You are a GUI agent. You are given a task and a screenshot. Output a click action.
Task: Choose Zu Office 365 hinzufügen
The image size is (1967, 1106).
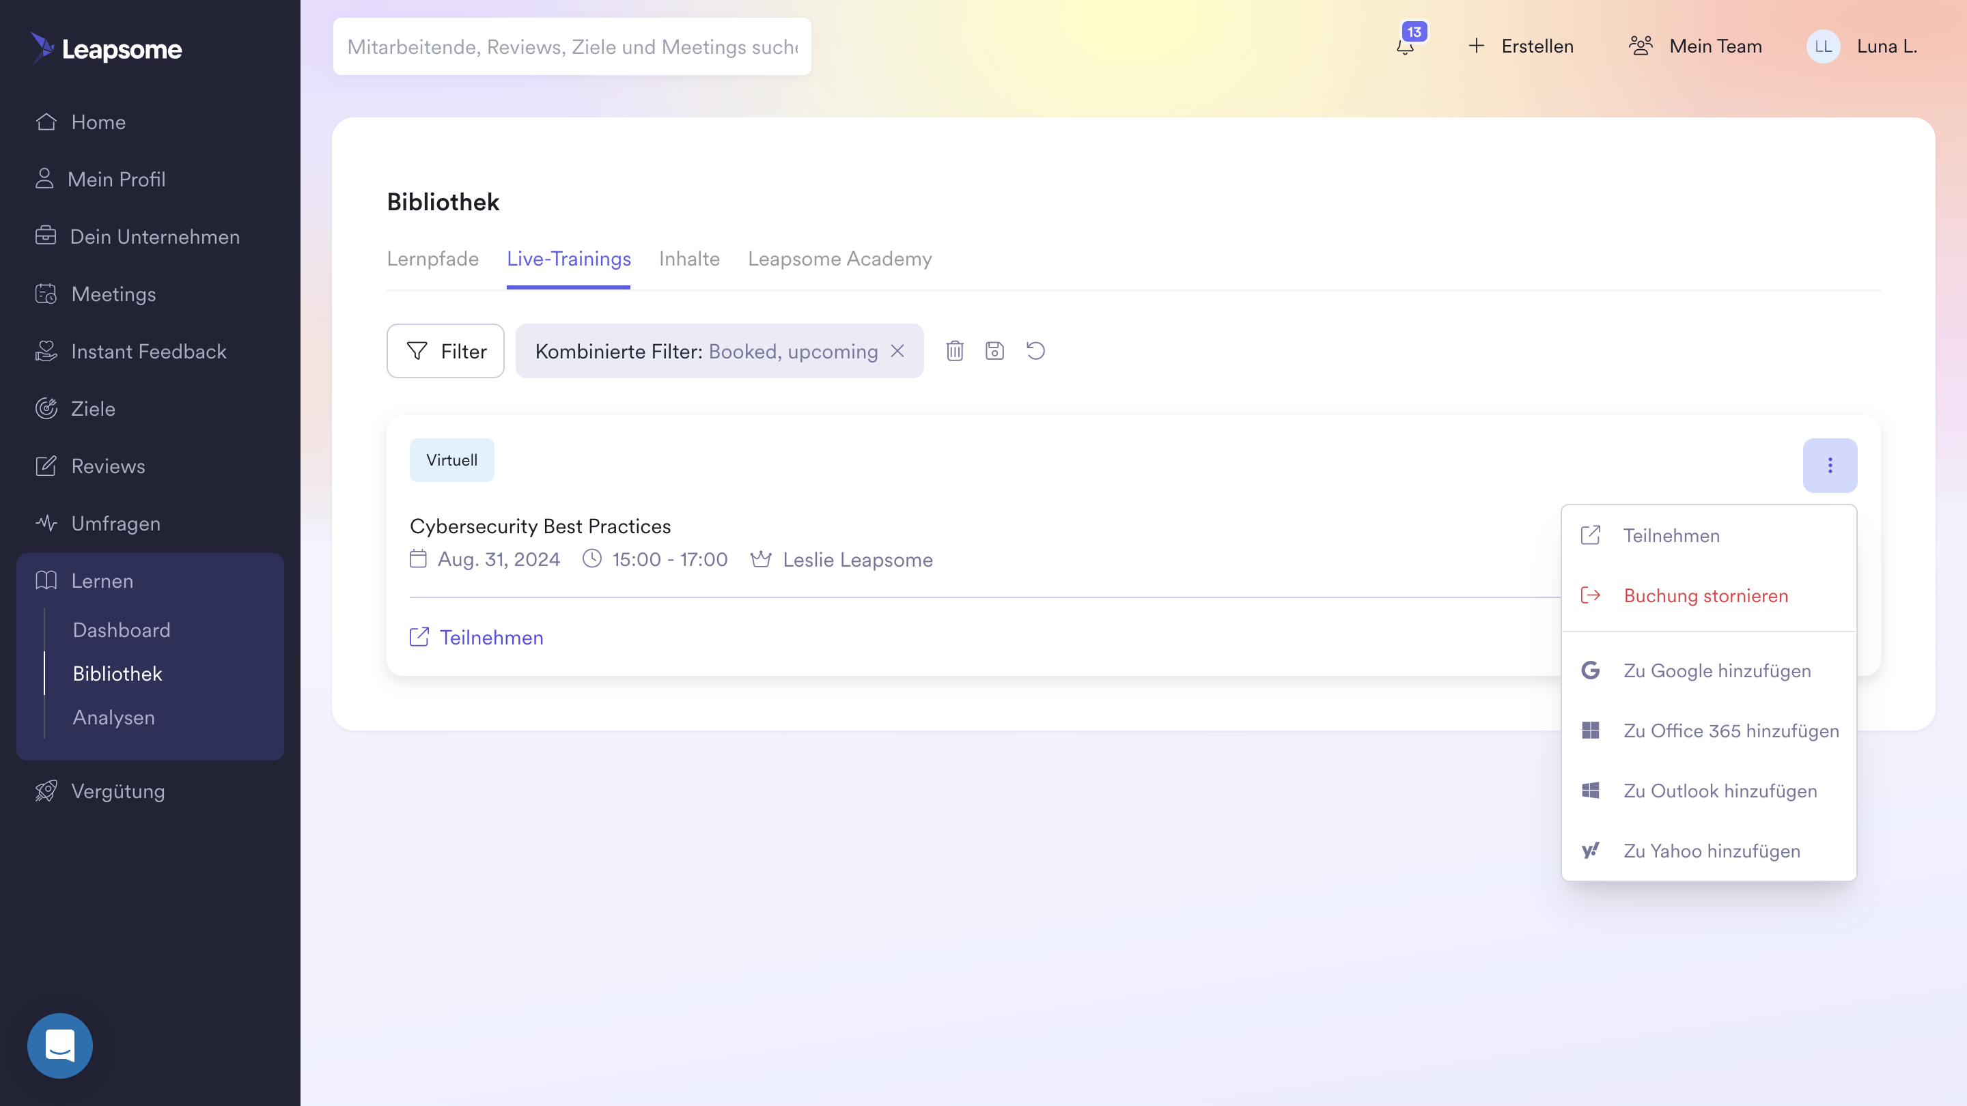1709,731
